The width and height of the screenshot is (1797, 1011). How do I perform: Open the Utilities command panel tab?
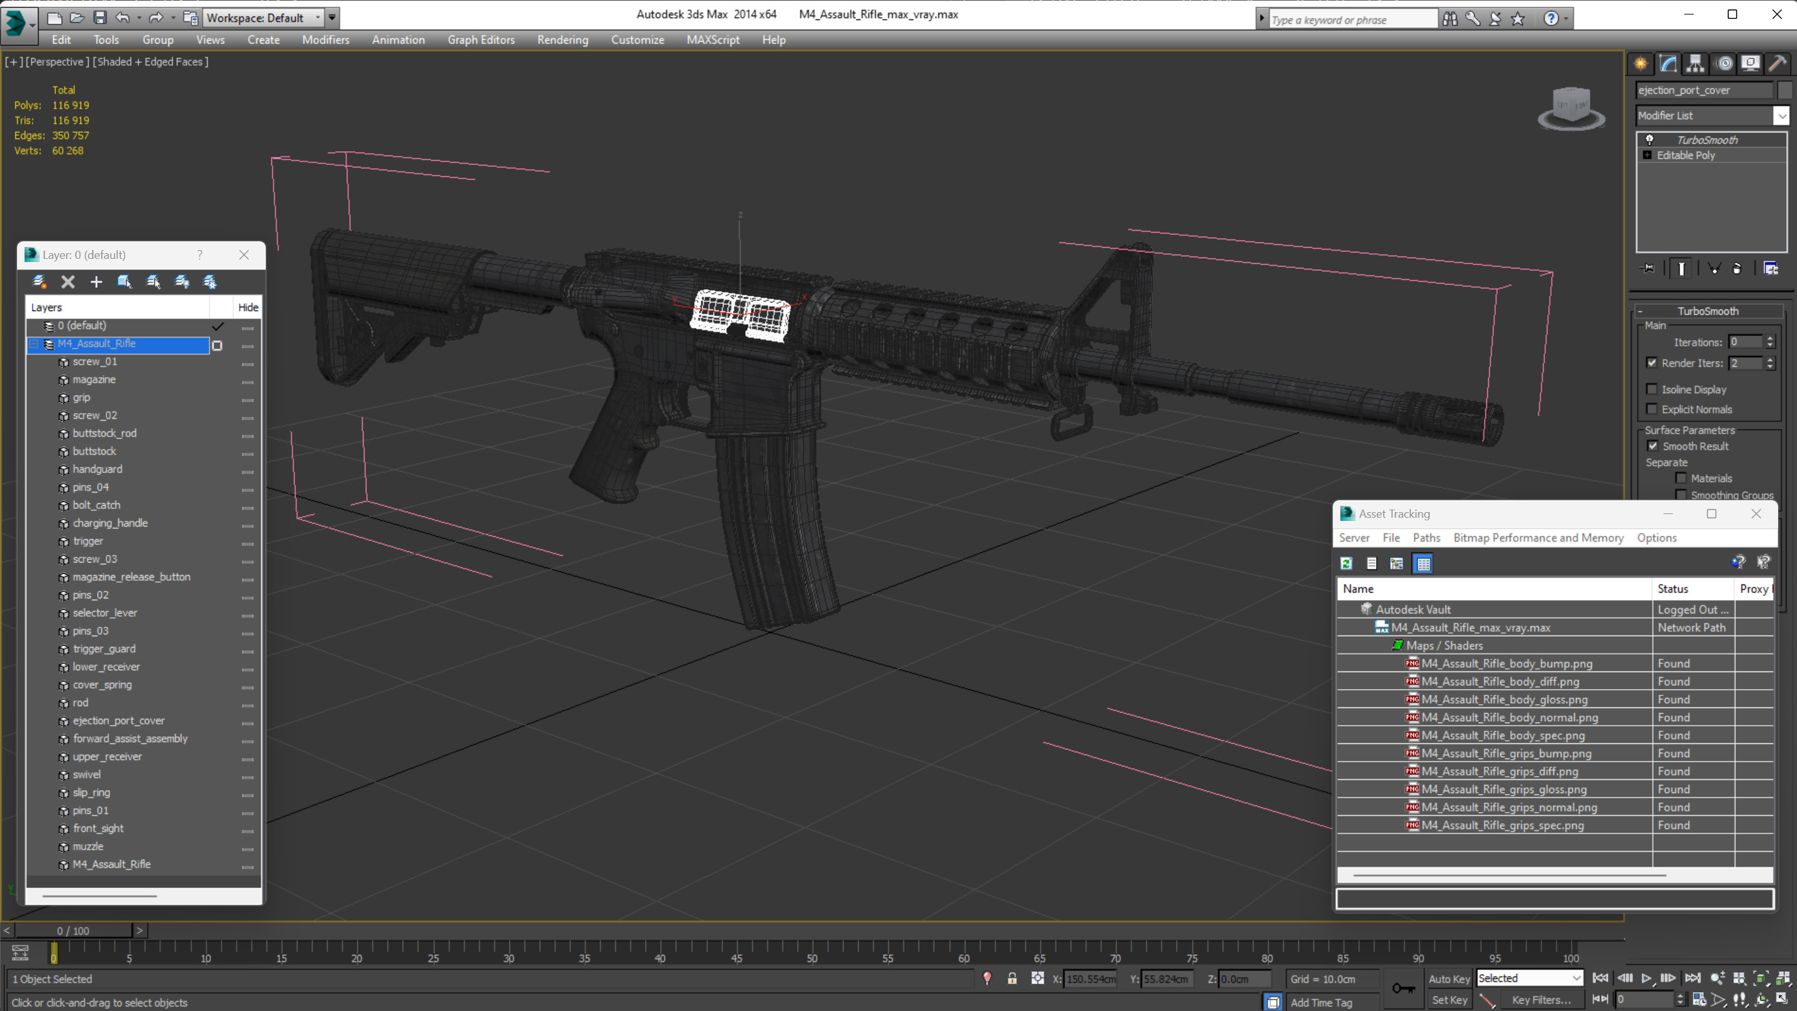click(1777, 64)
